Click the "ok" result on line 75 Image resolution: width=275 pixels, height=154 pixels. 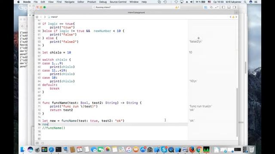coord(192,121)
